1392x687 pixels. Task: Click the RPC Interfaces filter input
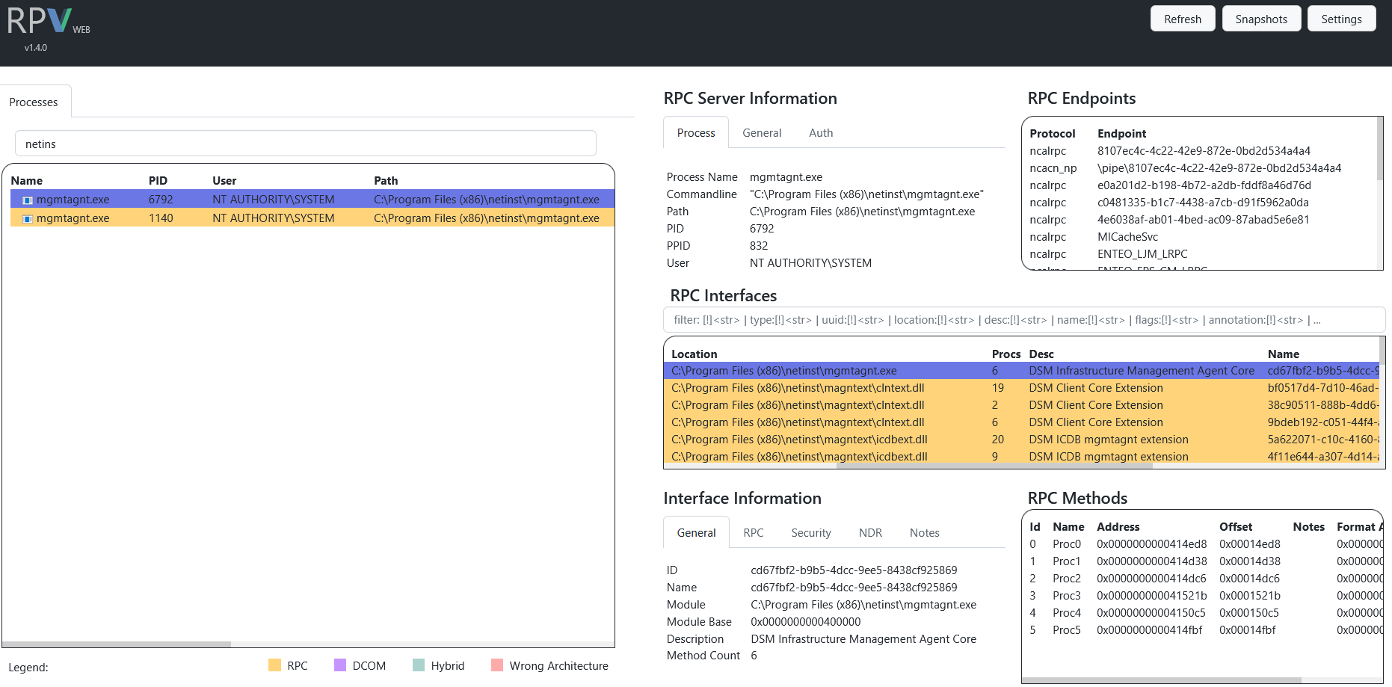click(x=1024, y=320)
